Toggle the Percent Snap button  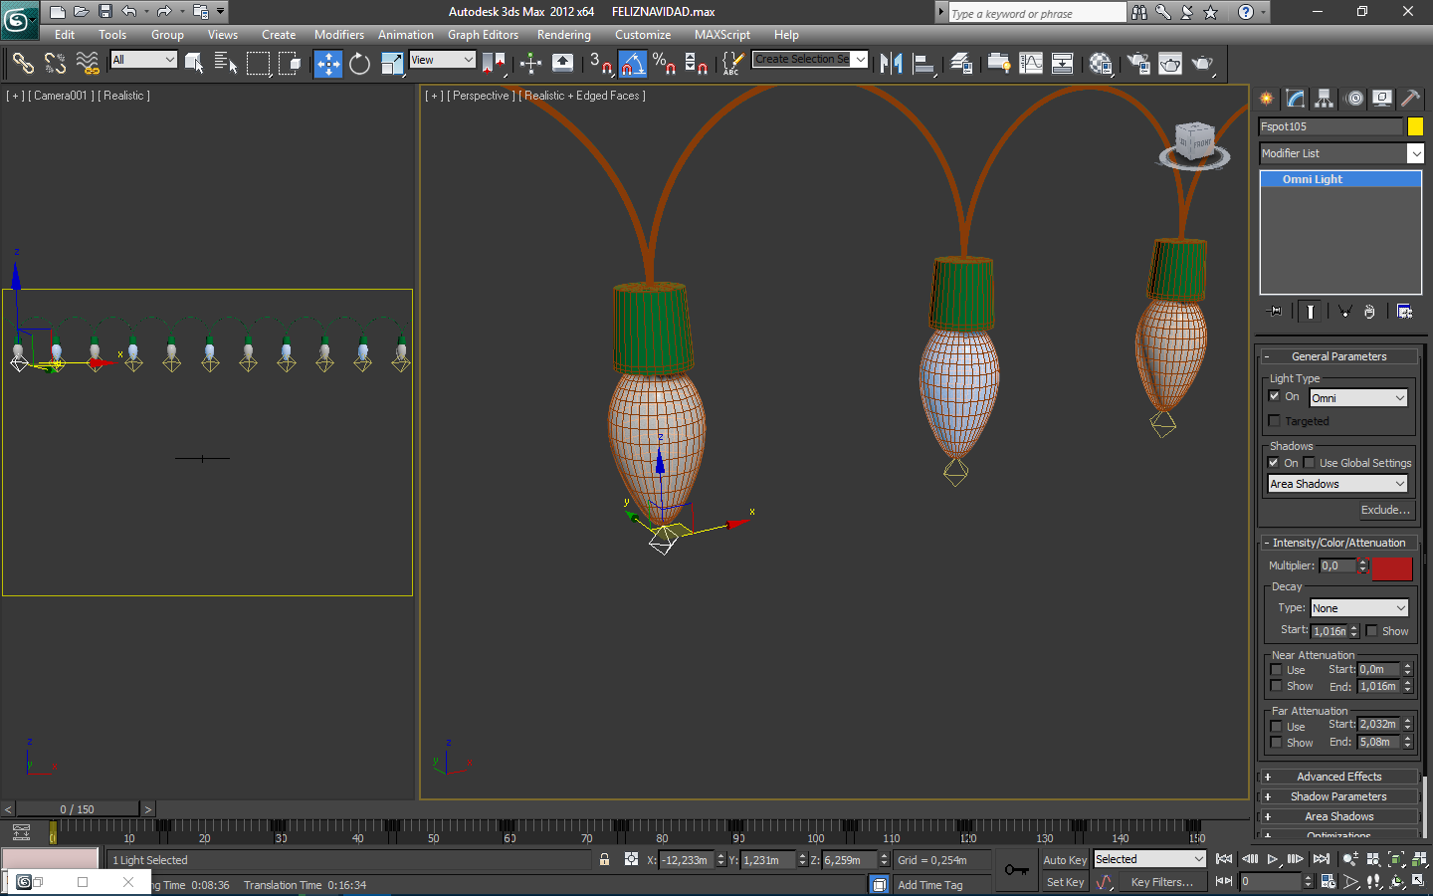pyautogui.click(x=664, y=64)
